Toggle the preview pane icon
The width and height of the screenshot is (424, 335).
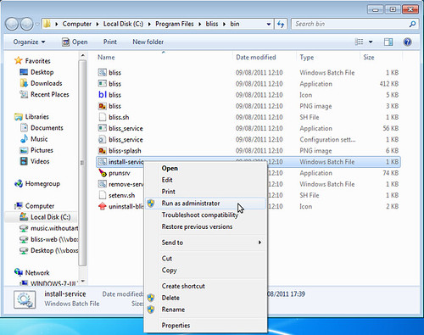[x=388, y=42]
